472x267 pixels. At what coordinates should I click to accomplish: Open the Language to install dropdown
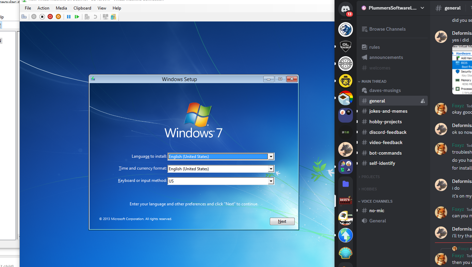(271, 157)
